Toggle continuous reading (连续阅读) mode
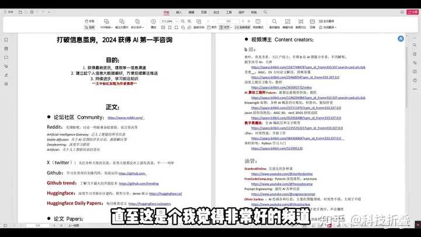421x237 pixels. 243,27
